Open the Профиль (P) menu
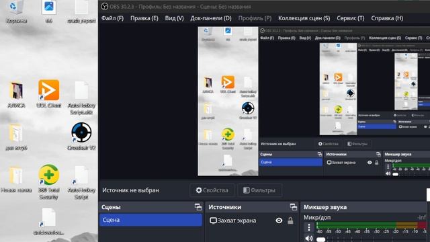 point(255,18)
